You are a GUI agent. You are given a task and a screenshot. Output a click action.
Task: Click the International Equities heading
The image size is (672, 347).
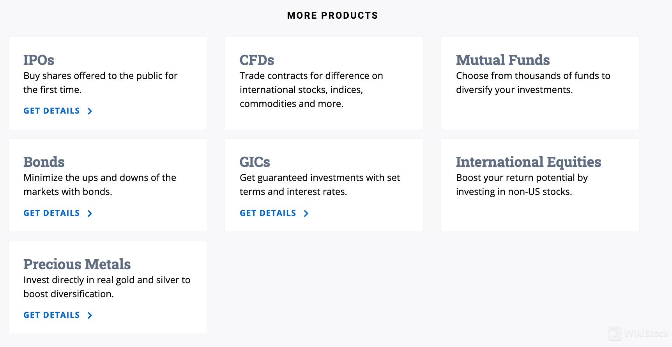(x=529, y=162)
